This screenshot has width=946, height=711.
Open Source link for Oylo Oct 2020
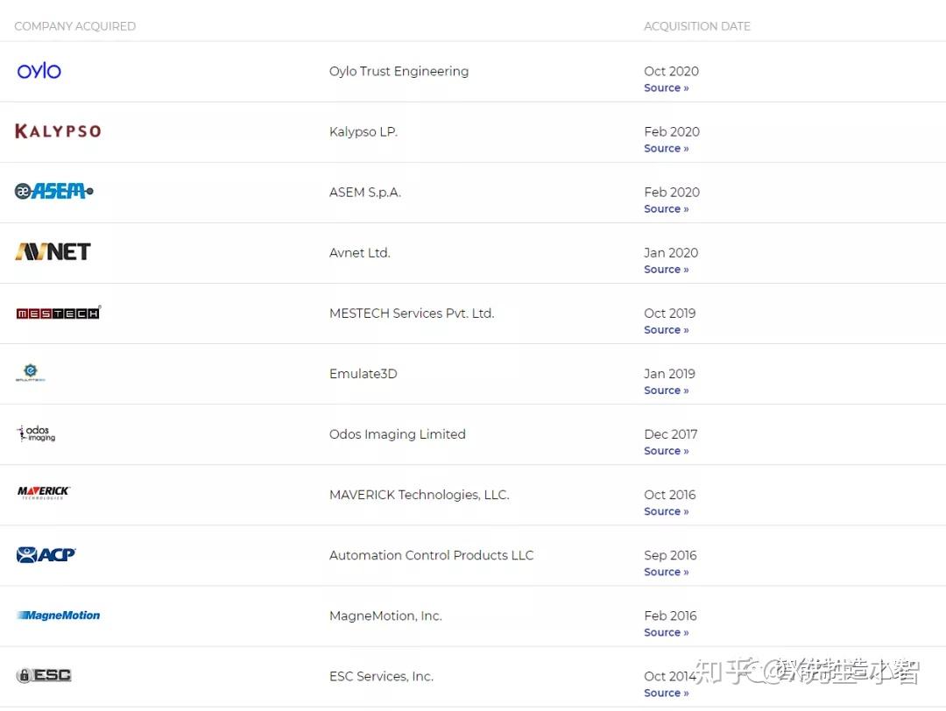pyautogui.click(x=666, y=88)
